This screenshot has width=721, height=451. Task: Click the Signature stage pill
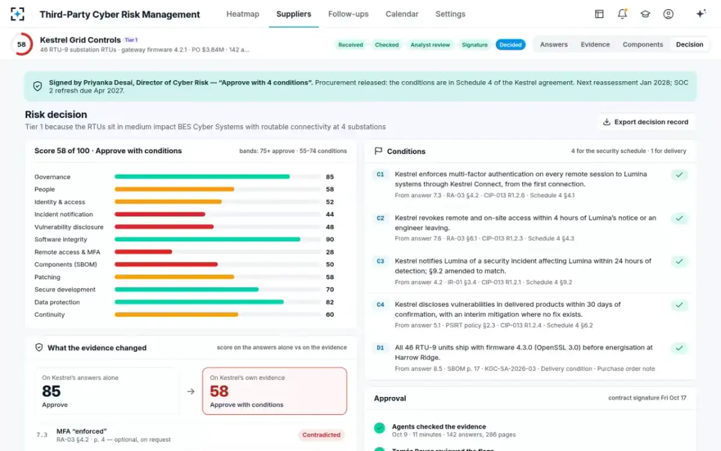(x=475, y=45)
